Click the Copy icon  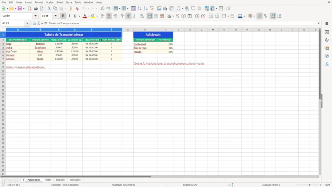[x=55, y=8]
